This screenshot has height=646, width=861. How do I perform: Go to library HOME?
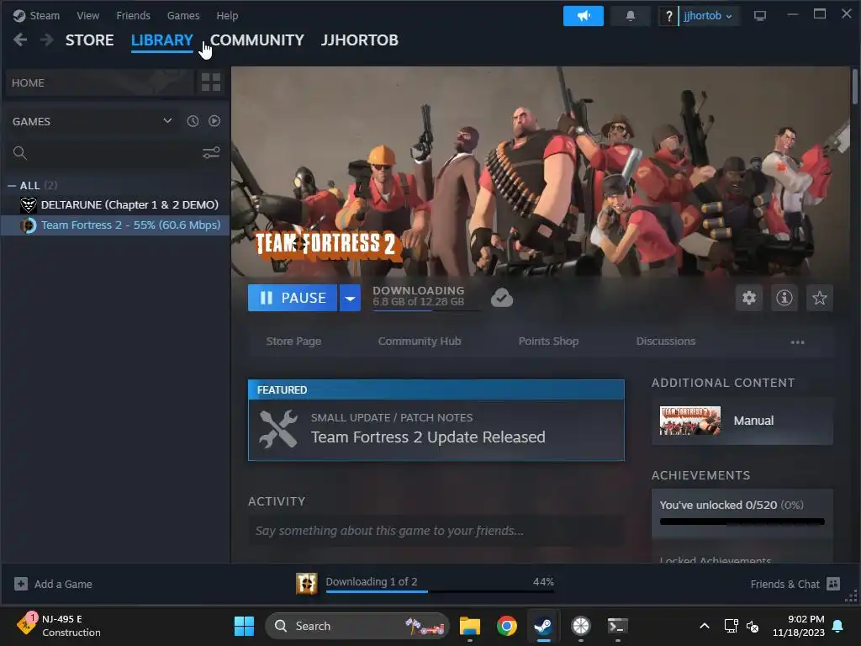tap(99, 82)
